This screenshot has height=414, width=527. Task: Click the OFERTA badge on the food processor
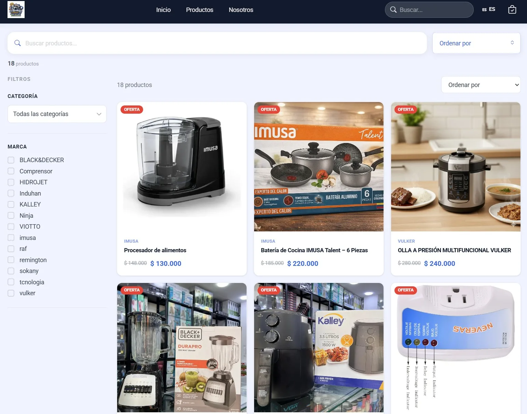point(132,110)
